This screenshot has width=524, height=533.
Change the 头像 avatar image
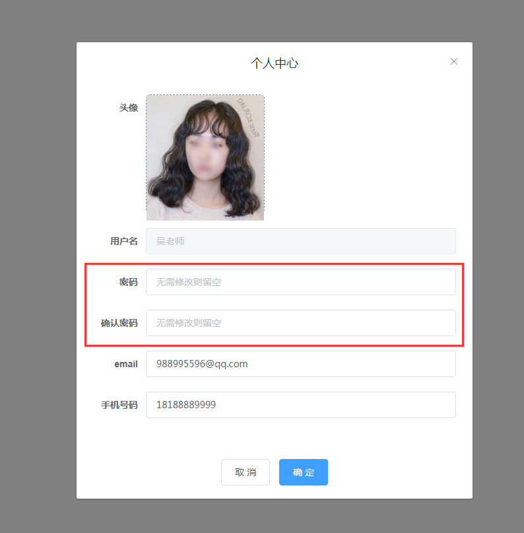coord(205,157)
